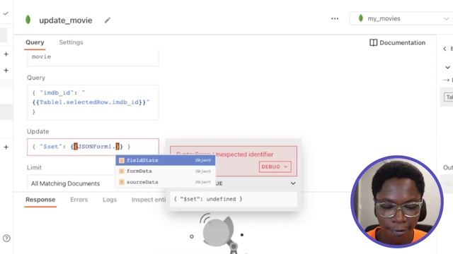Image resolution: width=453 pixels, height=254 pixels.
Task: Click the right arrow icon in right panel
Action: tap(446, 80)
